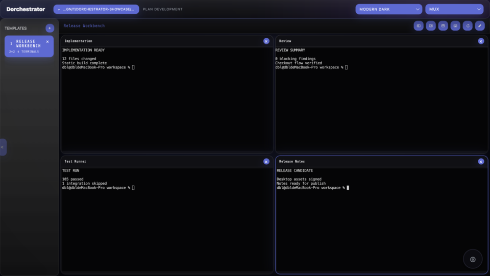
Task: Remove the Release Workbench template card
Action: (x=47, y=41)
